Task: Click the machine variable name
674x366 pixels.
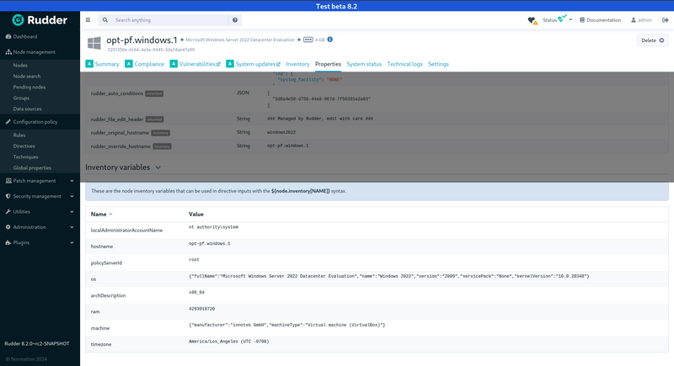Action: (x=100, y=328)
